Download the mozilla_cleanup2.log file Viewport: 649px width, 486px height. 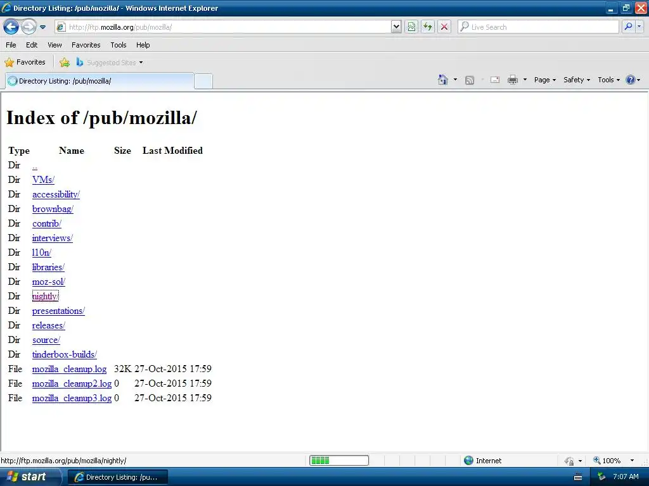click(x=72, y=383)
